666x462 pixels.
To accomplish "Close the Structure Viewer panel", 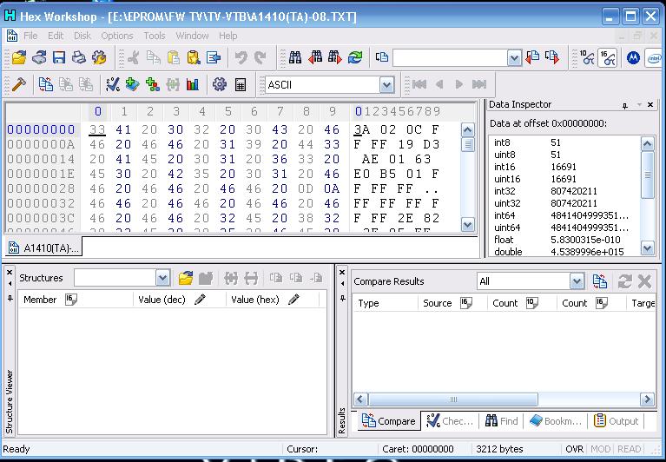I will click(10, 272).
